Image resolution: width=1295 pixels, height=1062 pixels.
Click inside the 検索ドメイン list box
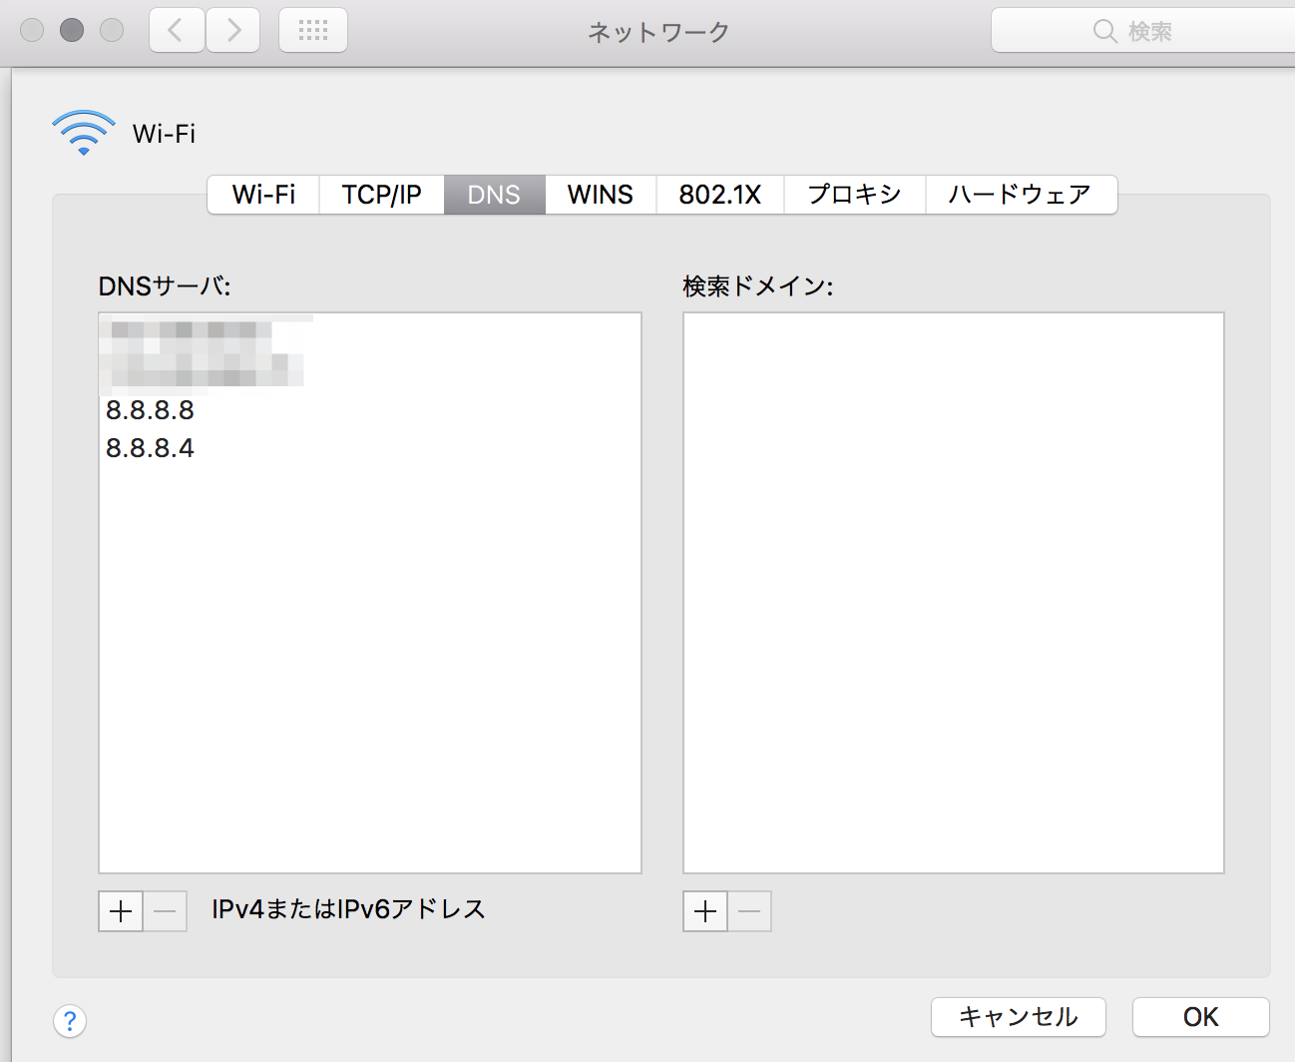click(x=954, y=593)
